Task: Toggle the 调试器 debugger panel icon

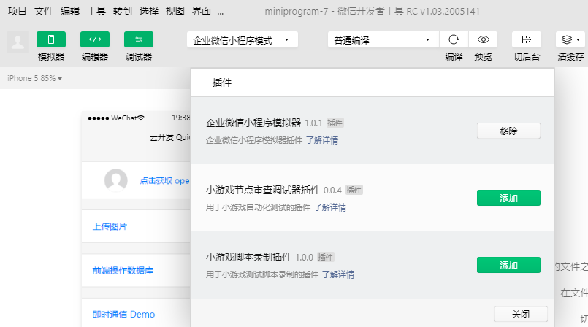Action: pos(139,39)
